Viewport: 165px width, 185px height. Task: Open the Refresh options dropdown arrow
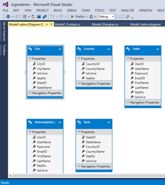96,17
